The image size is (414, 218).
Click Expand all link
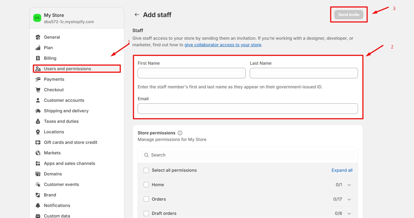342,170
